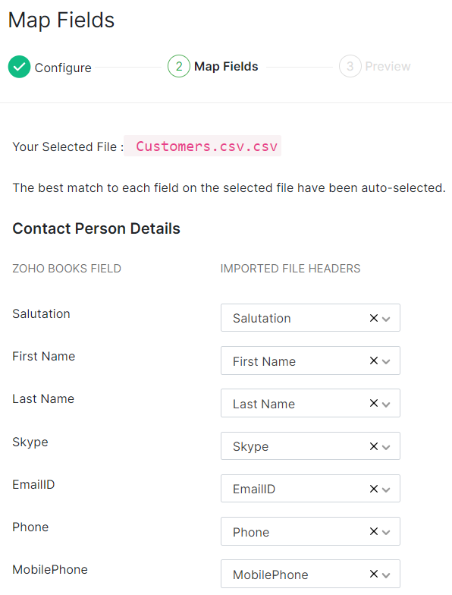Go back to the Configure step

tap(63, 68)
